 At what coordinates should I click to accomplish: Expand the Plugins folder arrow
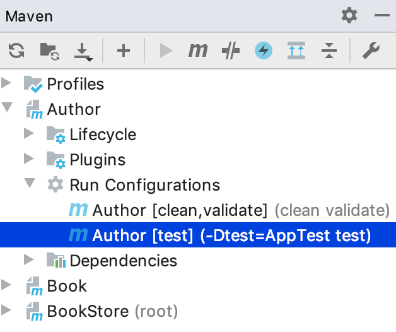(x=29, y=160)
